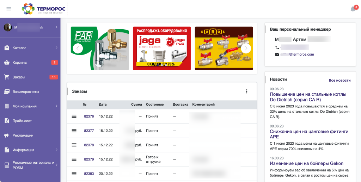The width and height of the screenshot is (361, 182).
Task: Open row menu for order 82376
Action: pyautogui.click(x=74, y=116)
